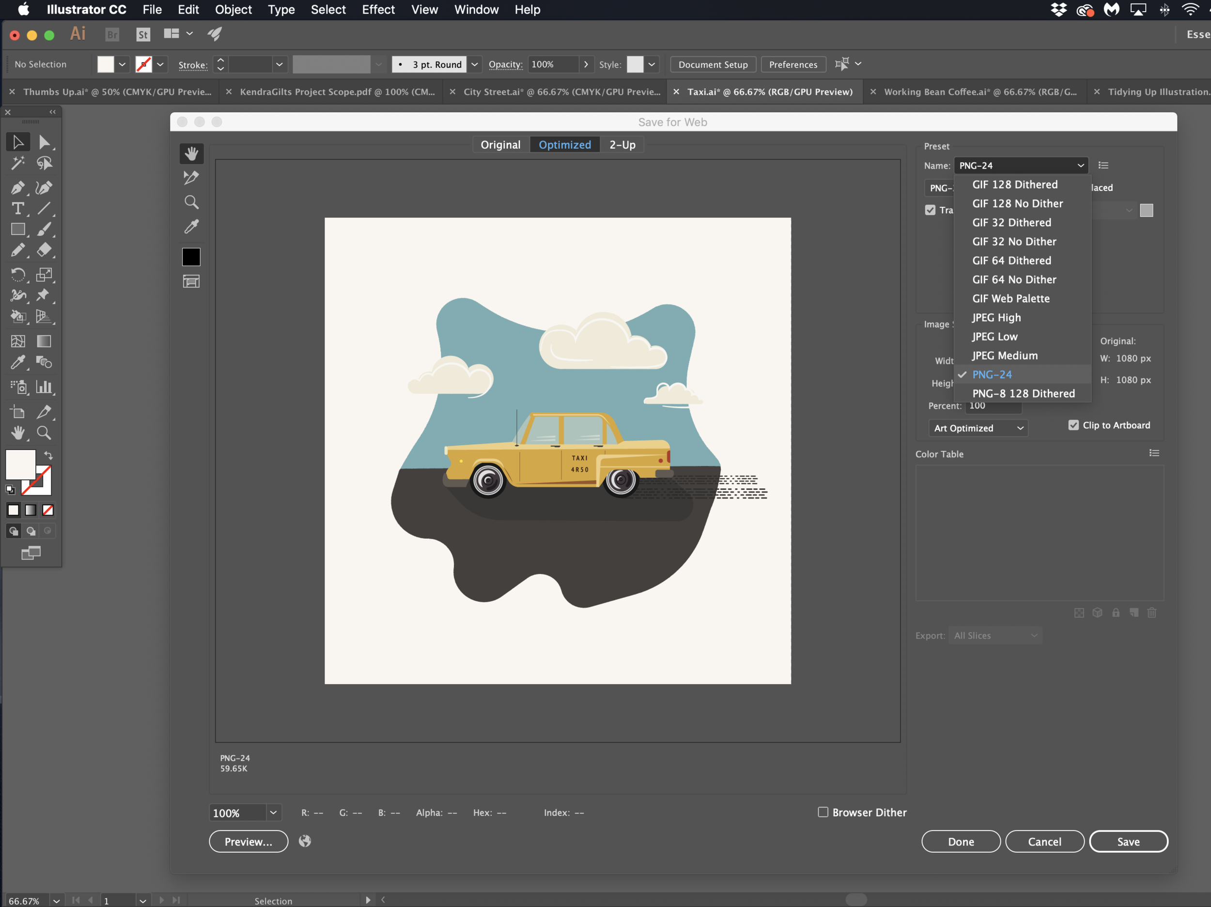Toggle the Transparency checkbox
This screenshot has width=1211, height=907.
click(x=930, y=210)
